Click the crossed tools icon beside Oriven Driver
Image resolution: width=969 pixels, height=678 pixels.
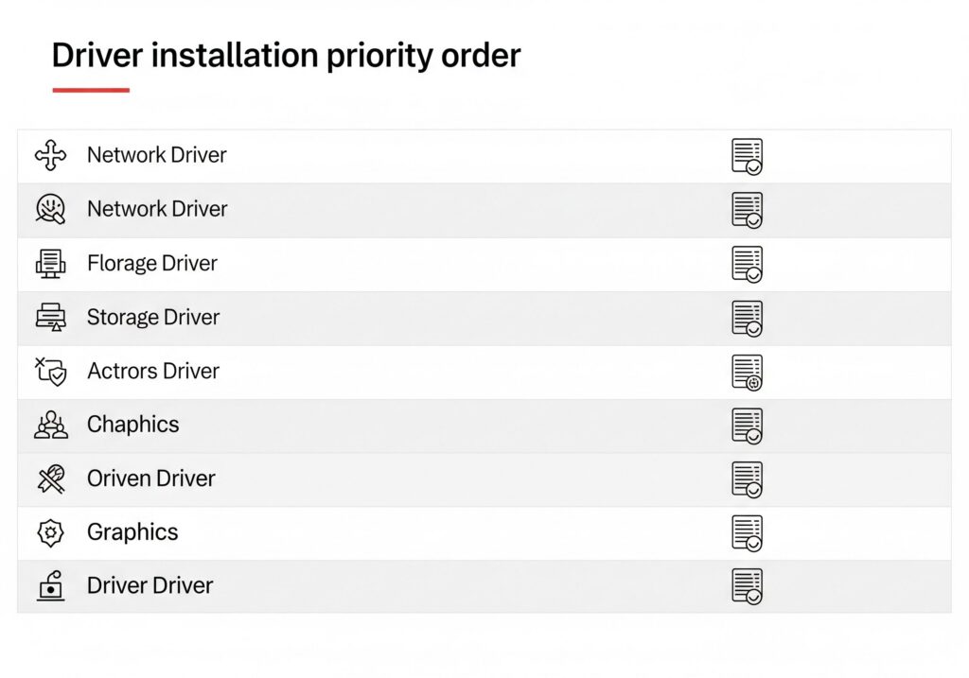pos(51,478)
